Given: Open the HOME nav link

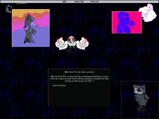Looking at the screenshot, I should point(64,2).
